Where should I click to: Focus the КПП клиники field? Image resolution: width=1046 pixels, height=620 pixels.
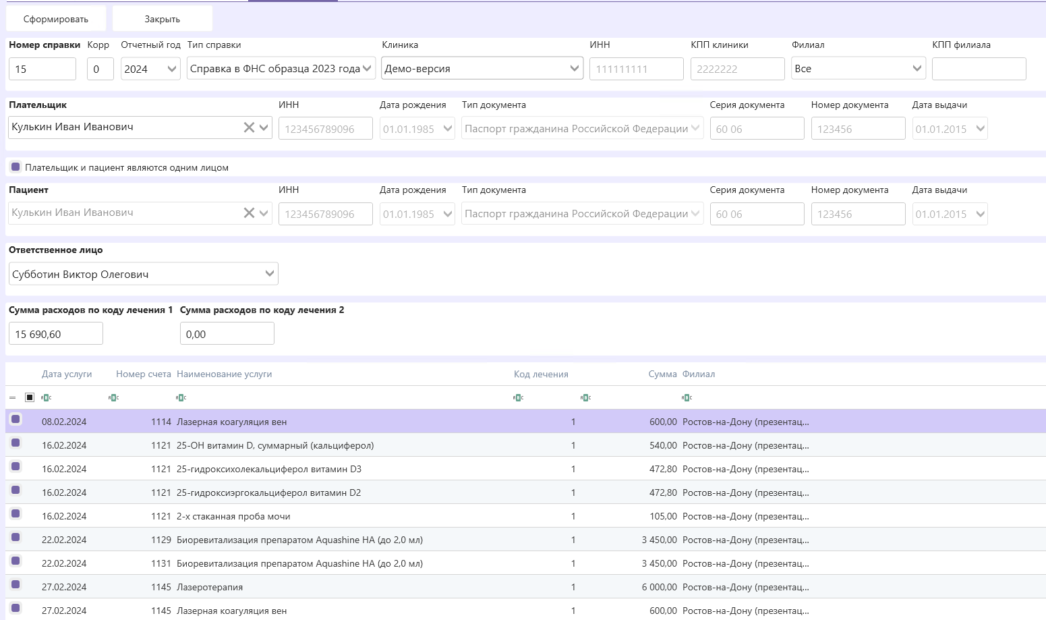point(738,69)
